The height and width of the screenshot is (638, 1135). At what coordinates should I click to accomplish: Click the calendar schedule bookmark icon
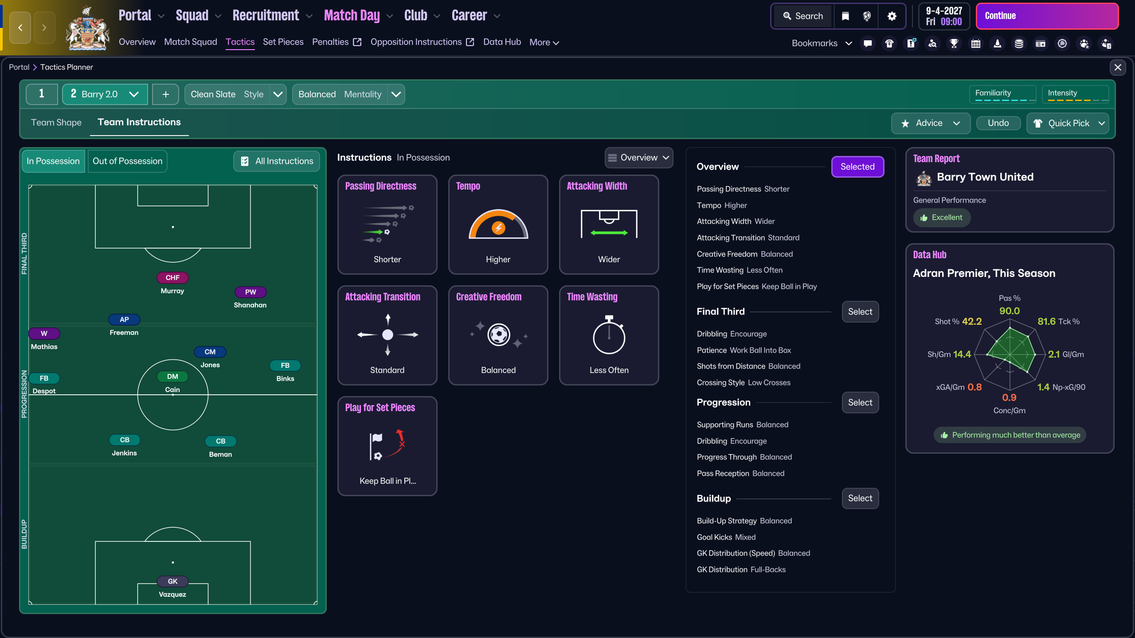pyautogui.click(x=976, y=43)
